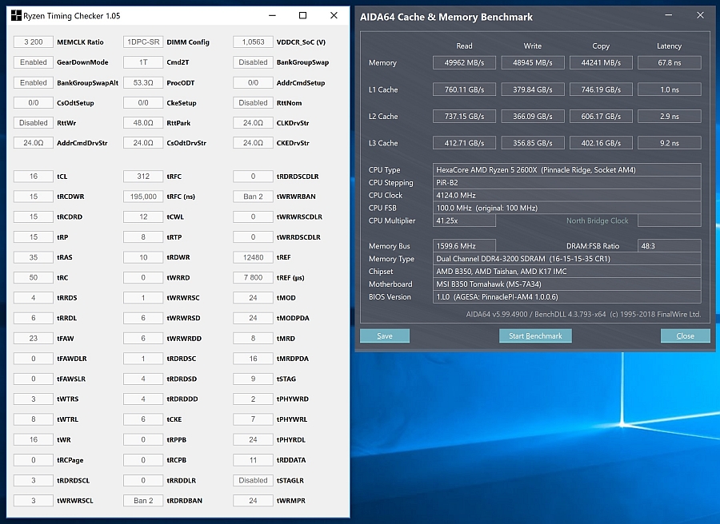This screenshot has width=720, height=524.
Task: Click the CPU Clock 4124.0 MHz field
Action: (566, 195)
